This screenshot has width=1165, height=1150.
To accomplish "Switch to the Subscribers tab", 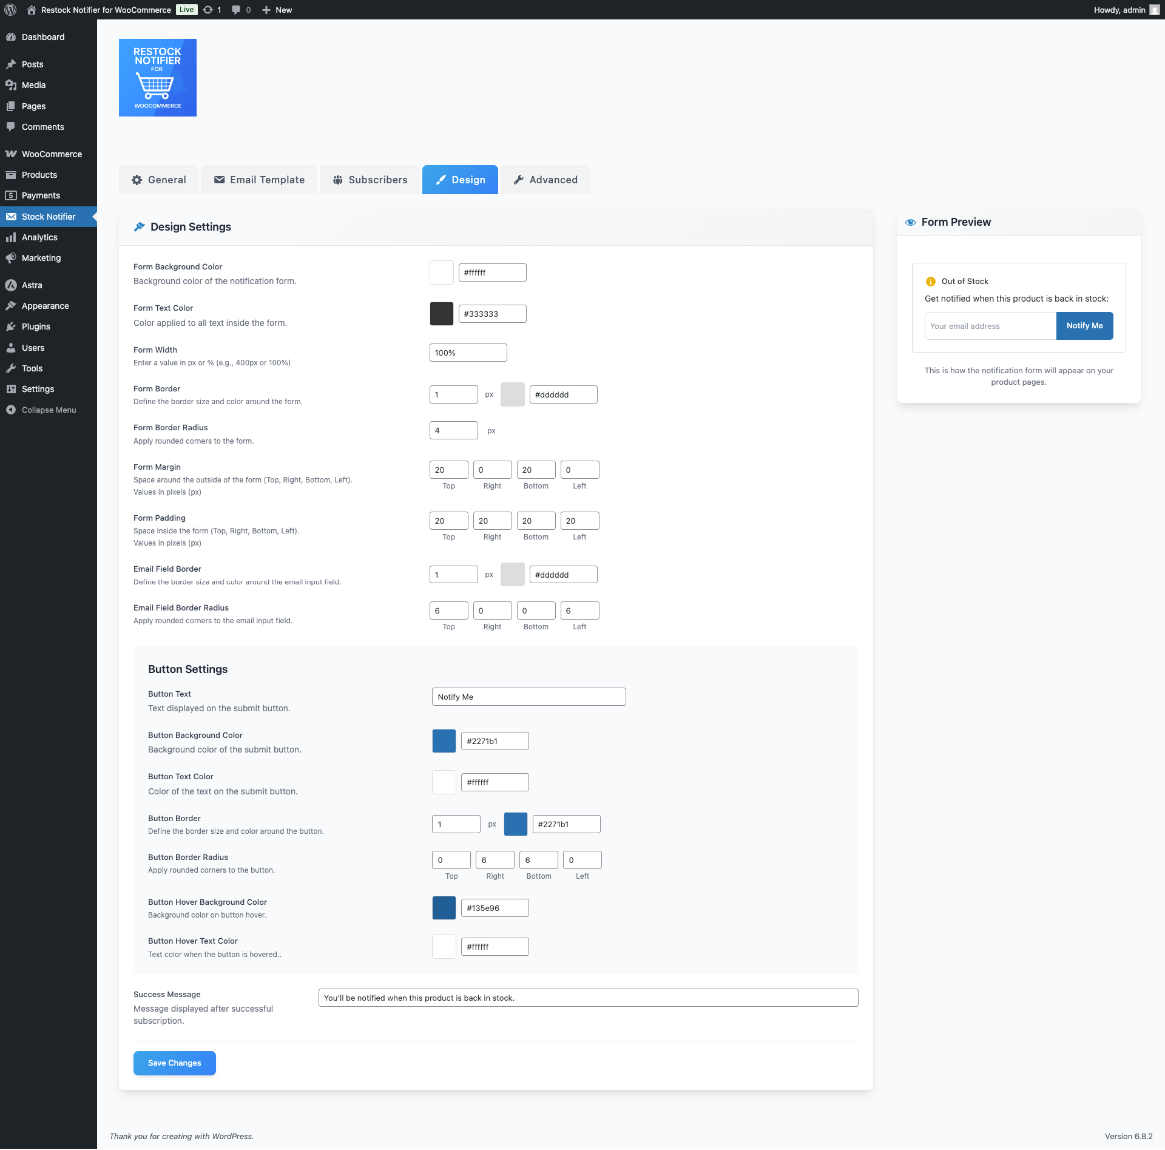I will click(369, 180).
